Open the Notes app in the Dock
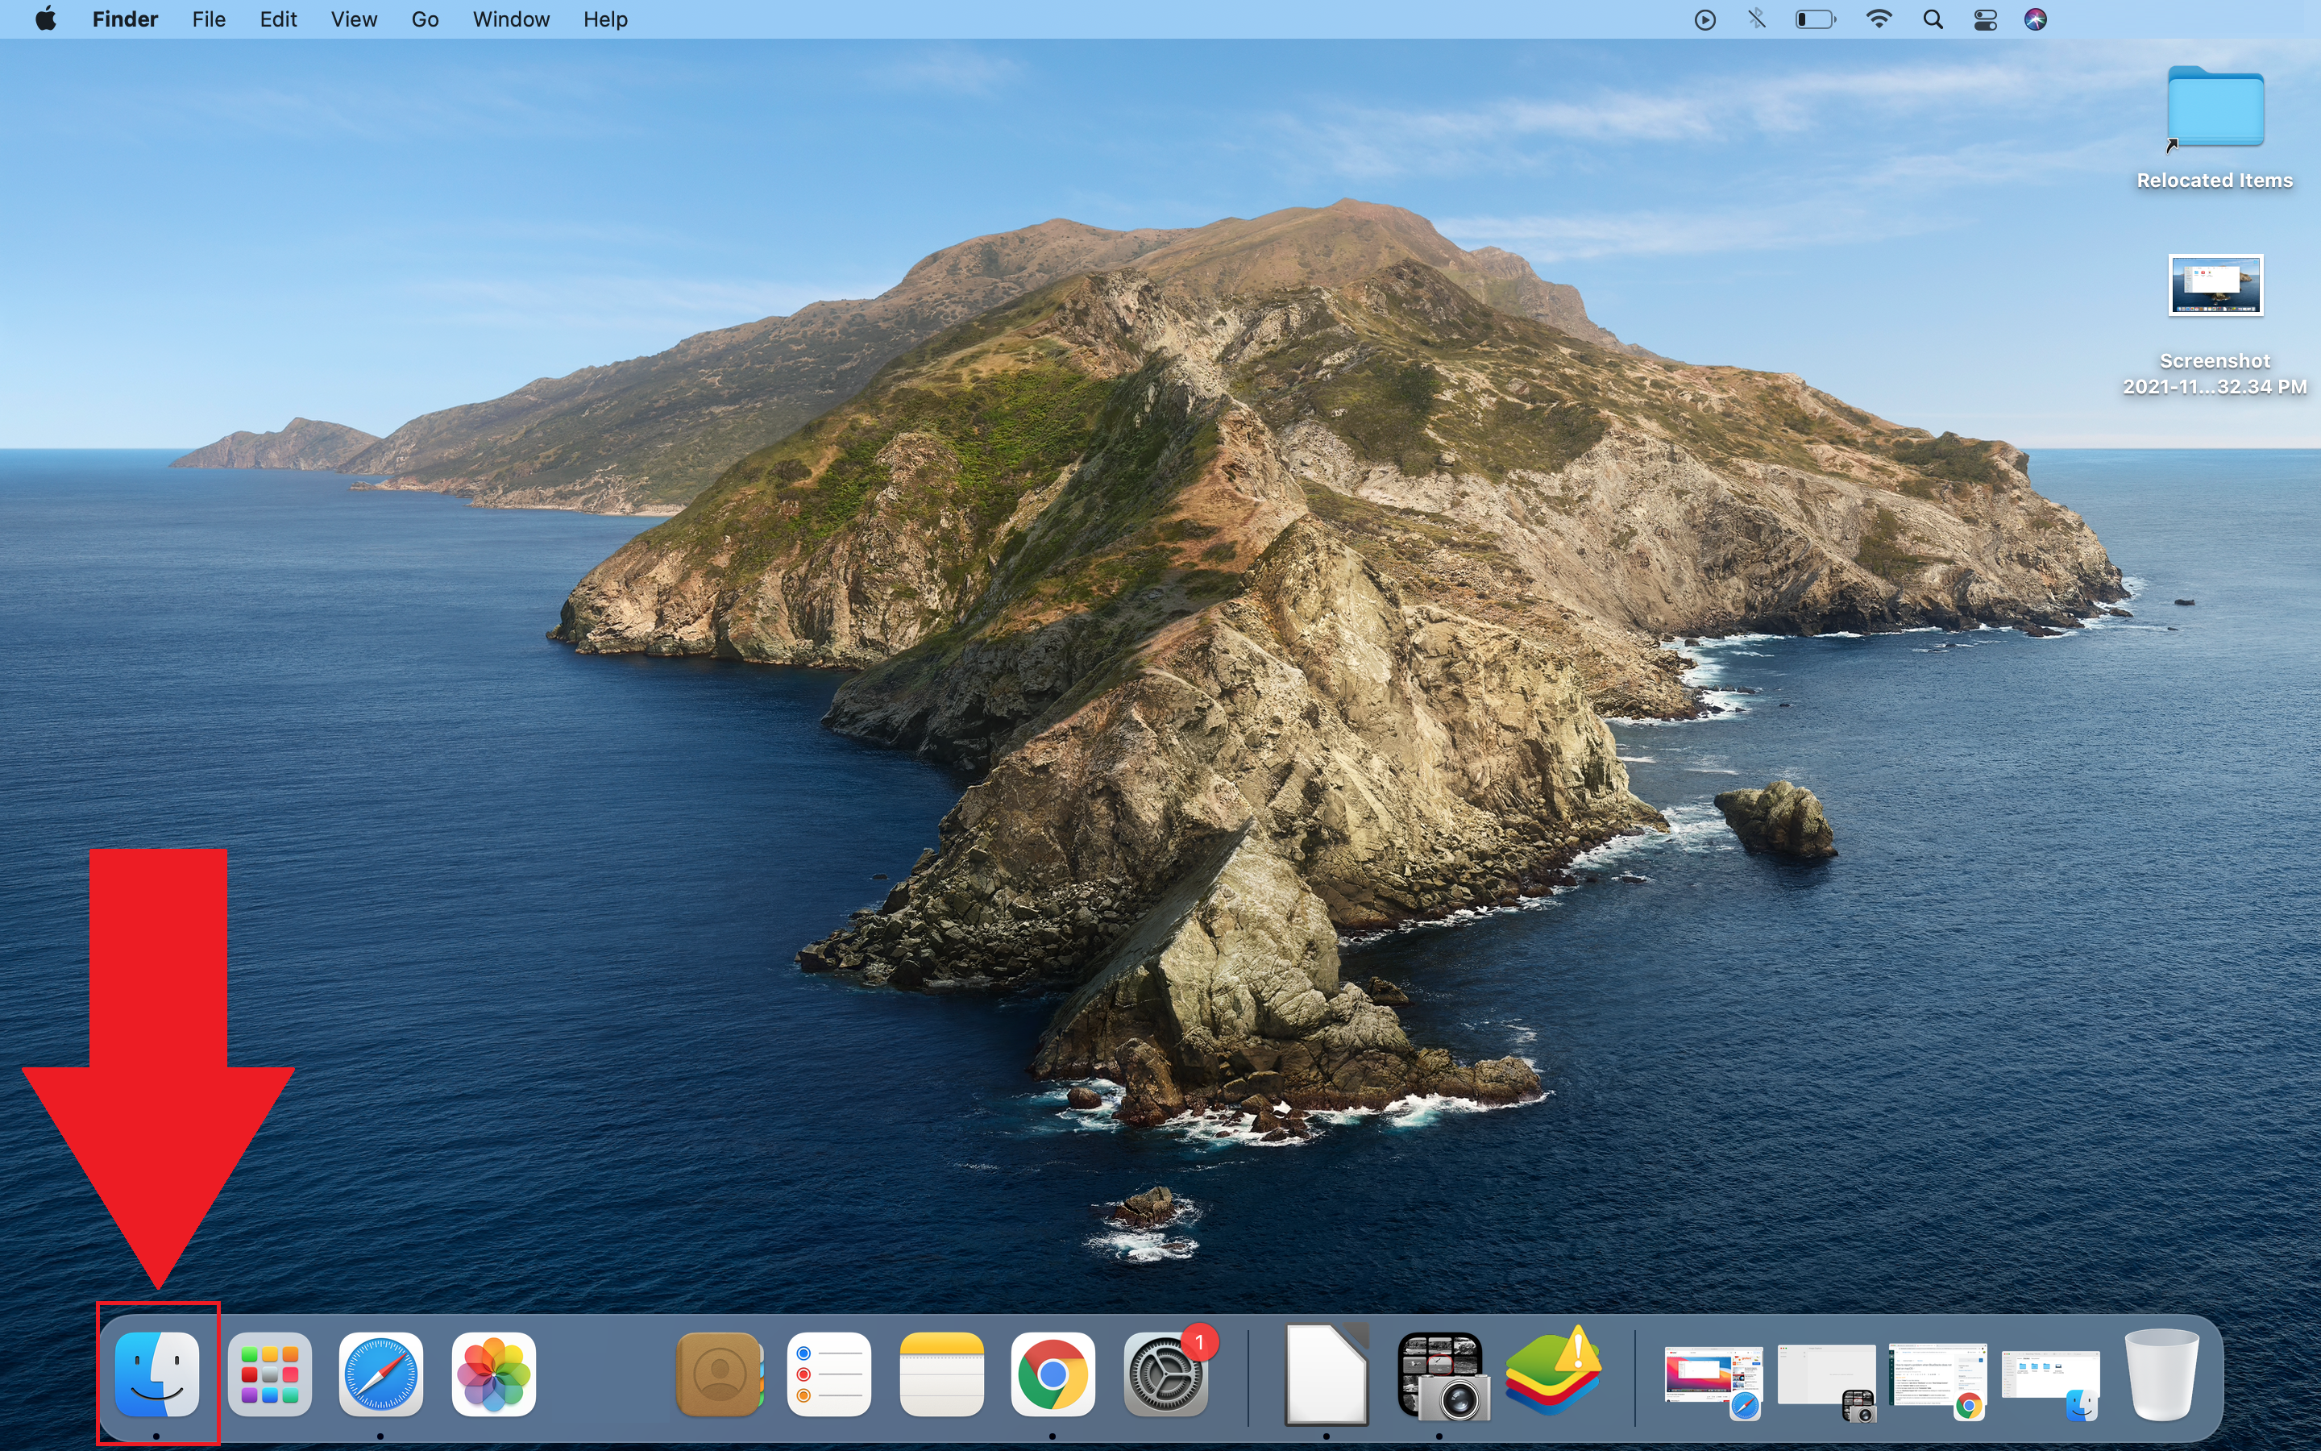 (942, 1374)
